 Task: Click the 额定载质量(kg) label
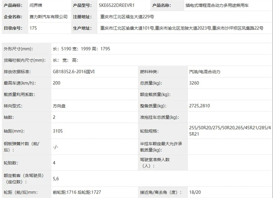coord(155,94)
